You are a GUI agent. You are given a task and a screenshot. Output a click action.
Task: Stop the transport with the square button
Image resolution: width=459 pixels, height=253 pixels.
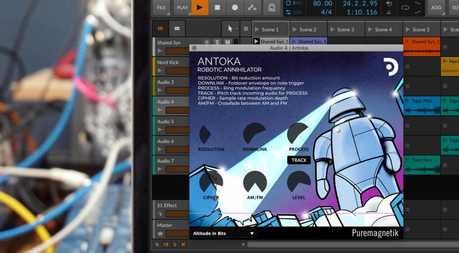pyautogui.click(x=217, y=8)
